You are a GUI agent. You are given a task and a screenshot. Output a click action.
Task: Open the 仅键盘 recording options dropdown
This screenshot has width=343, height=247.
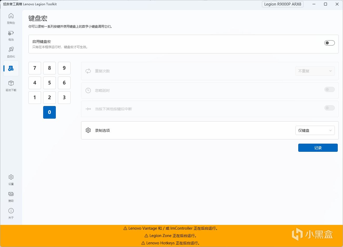315,130
